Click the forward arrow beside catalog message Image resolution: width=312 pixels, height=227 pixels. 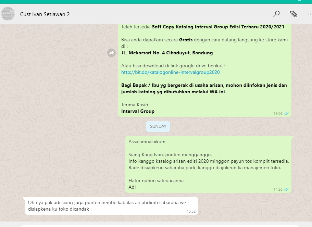tap(111, 53)
